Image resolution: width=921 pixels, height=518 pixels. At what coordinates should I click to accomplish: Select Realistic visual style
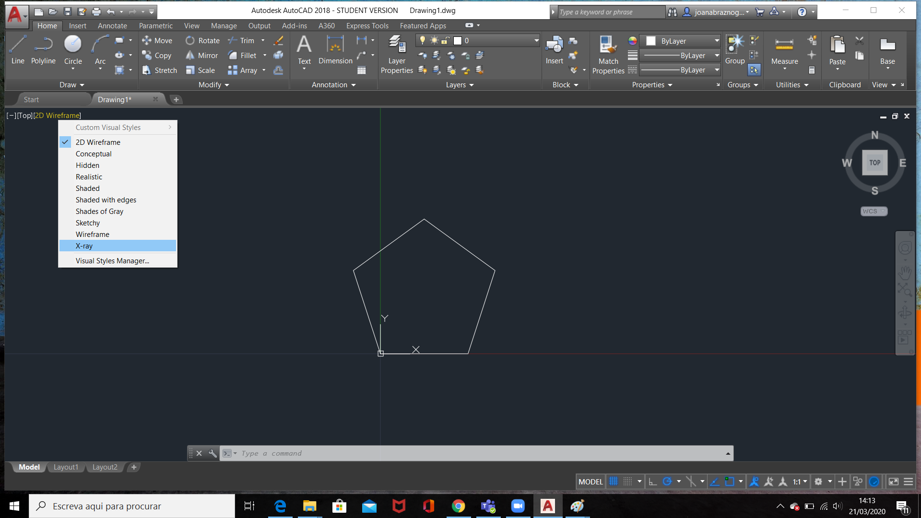pos(118,177)
